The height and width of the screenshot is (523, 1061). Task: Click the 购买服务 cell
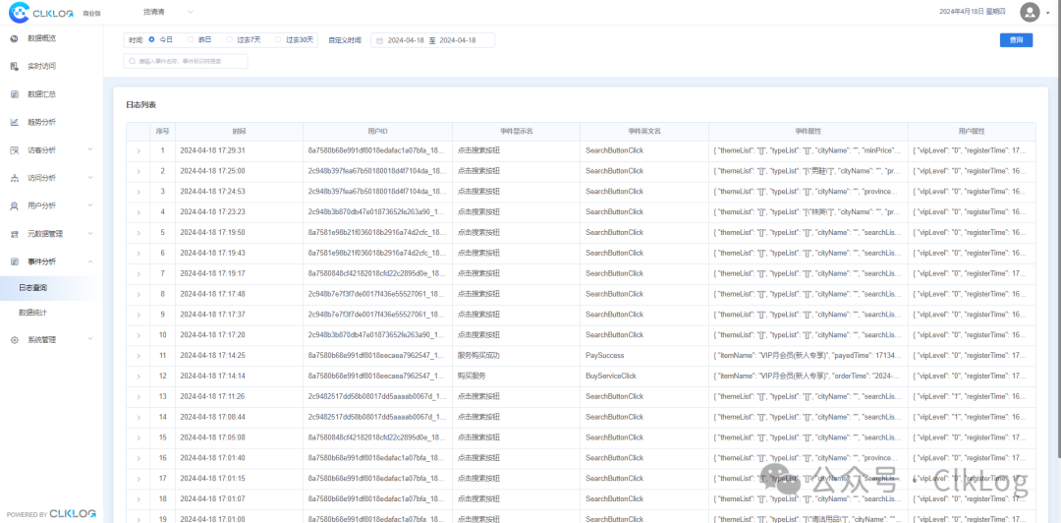[470, 376]
